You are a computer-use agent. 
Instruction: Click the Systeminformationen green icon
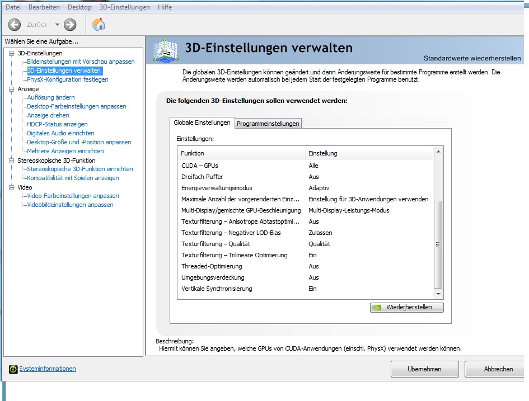tap(13, 369)
